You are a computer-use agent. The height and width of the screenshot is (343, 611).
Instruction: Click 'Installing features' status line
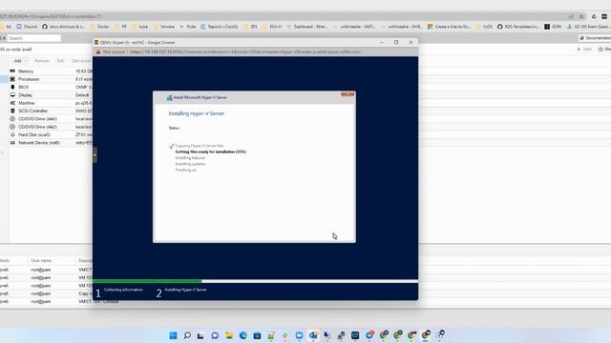pos(190,158)
